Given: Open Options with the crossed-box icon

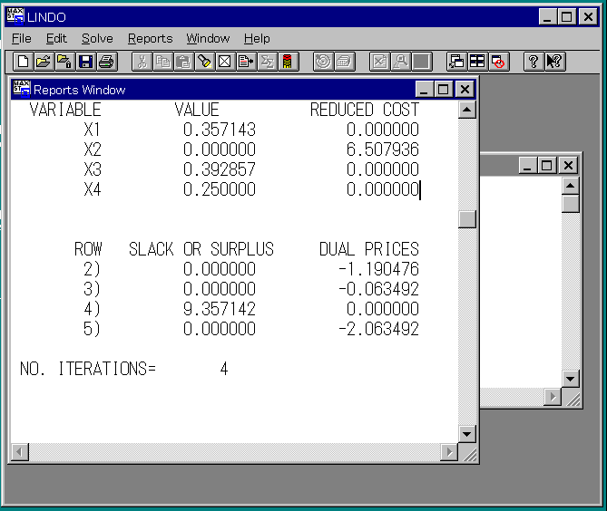Looking at the screenshot, I should pyautogui.click(x=225, y=62).
